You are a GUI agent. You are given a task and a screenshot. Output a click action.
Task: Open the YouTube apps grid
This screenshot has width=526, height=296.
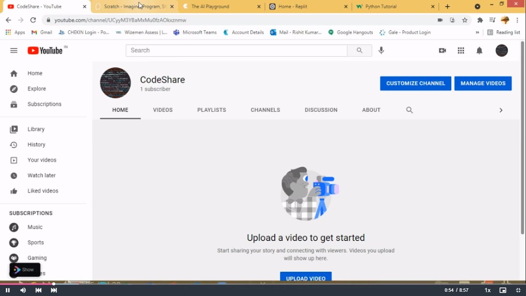461,51
